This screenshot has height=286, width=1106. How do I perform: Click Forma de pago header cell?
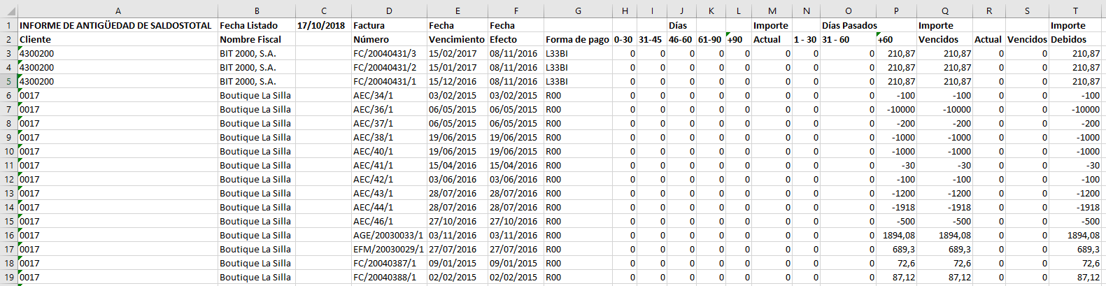(578, 39)
